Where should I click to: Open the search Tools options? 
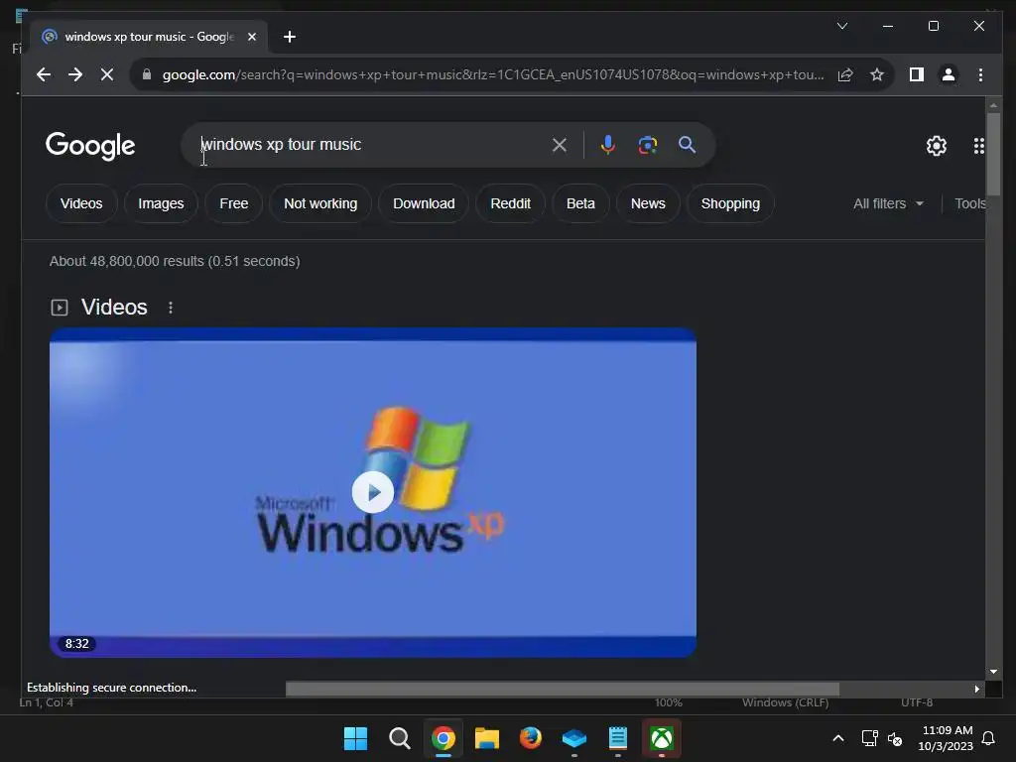pyautogui.click(x=970, y=203)
